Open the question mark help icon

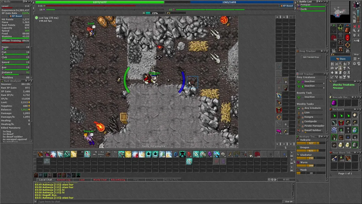(349, 64)
